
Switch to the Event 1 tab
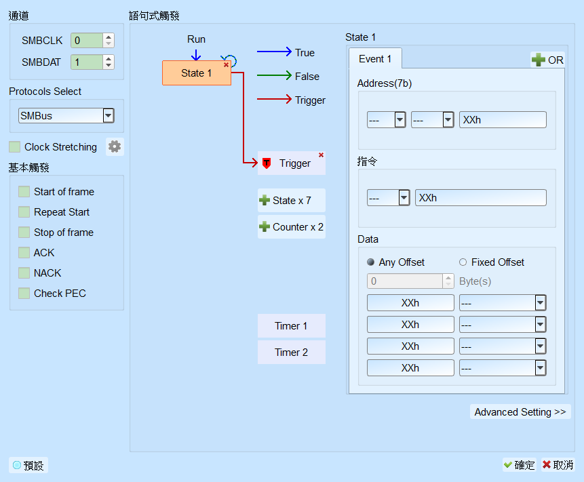click(375, 59)
